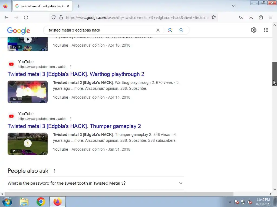Open People also ask options menu
277x207 pixels.
(54, 171)
